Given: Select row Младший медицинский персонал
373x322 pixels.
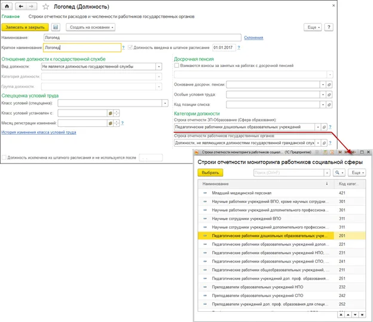Looking at the screenshot, I should point(282,193).
